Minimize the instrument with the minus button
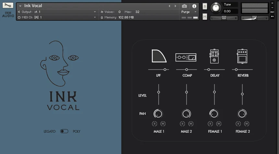The width and height of the screenshot is (279, 154). coord(272,8)
